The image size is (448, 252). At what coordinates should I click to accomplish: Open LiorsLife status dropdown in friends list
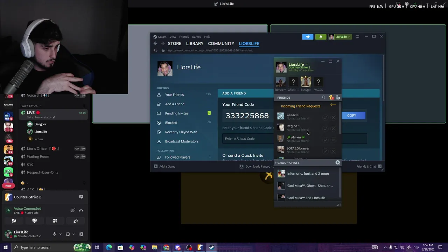tap(306, 65)
